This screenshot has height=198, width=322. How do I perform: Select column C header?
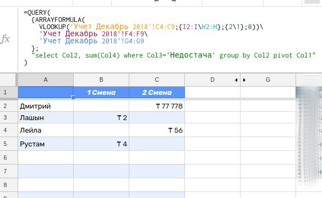click(157, 80)
